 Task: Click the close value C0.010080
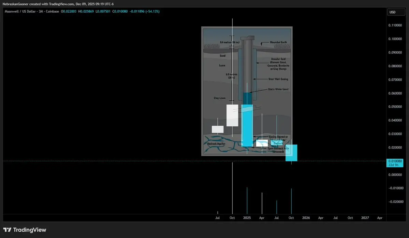[120, 12]
